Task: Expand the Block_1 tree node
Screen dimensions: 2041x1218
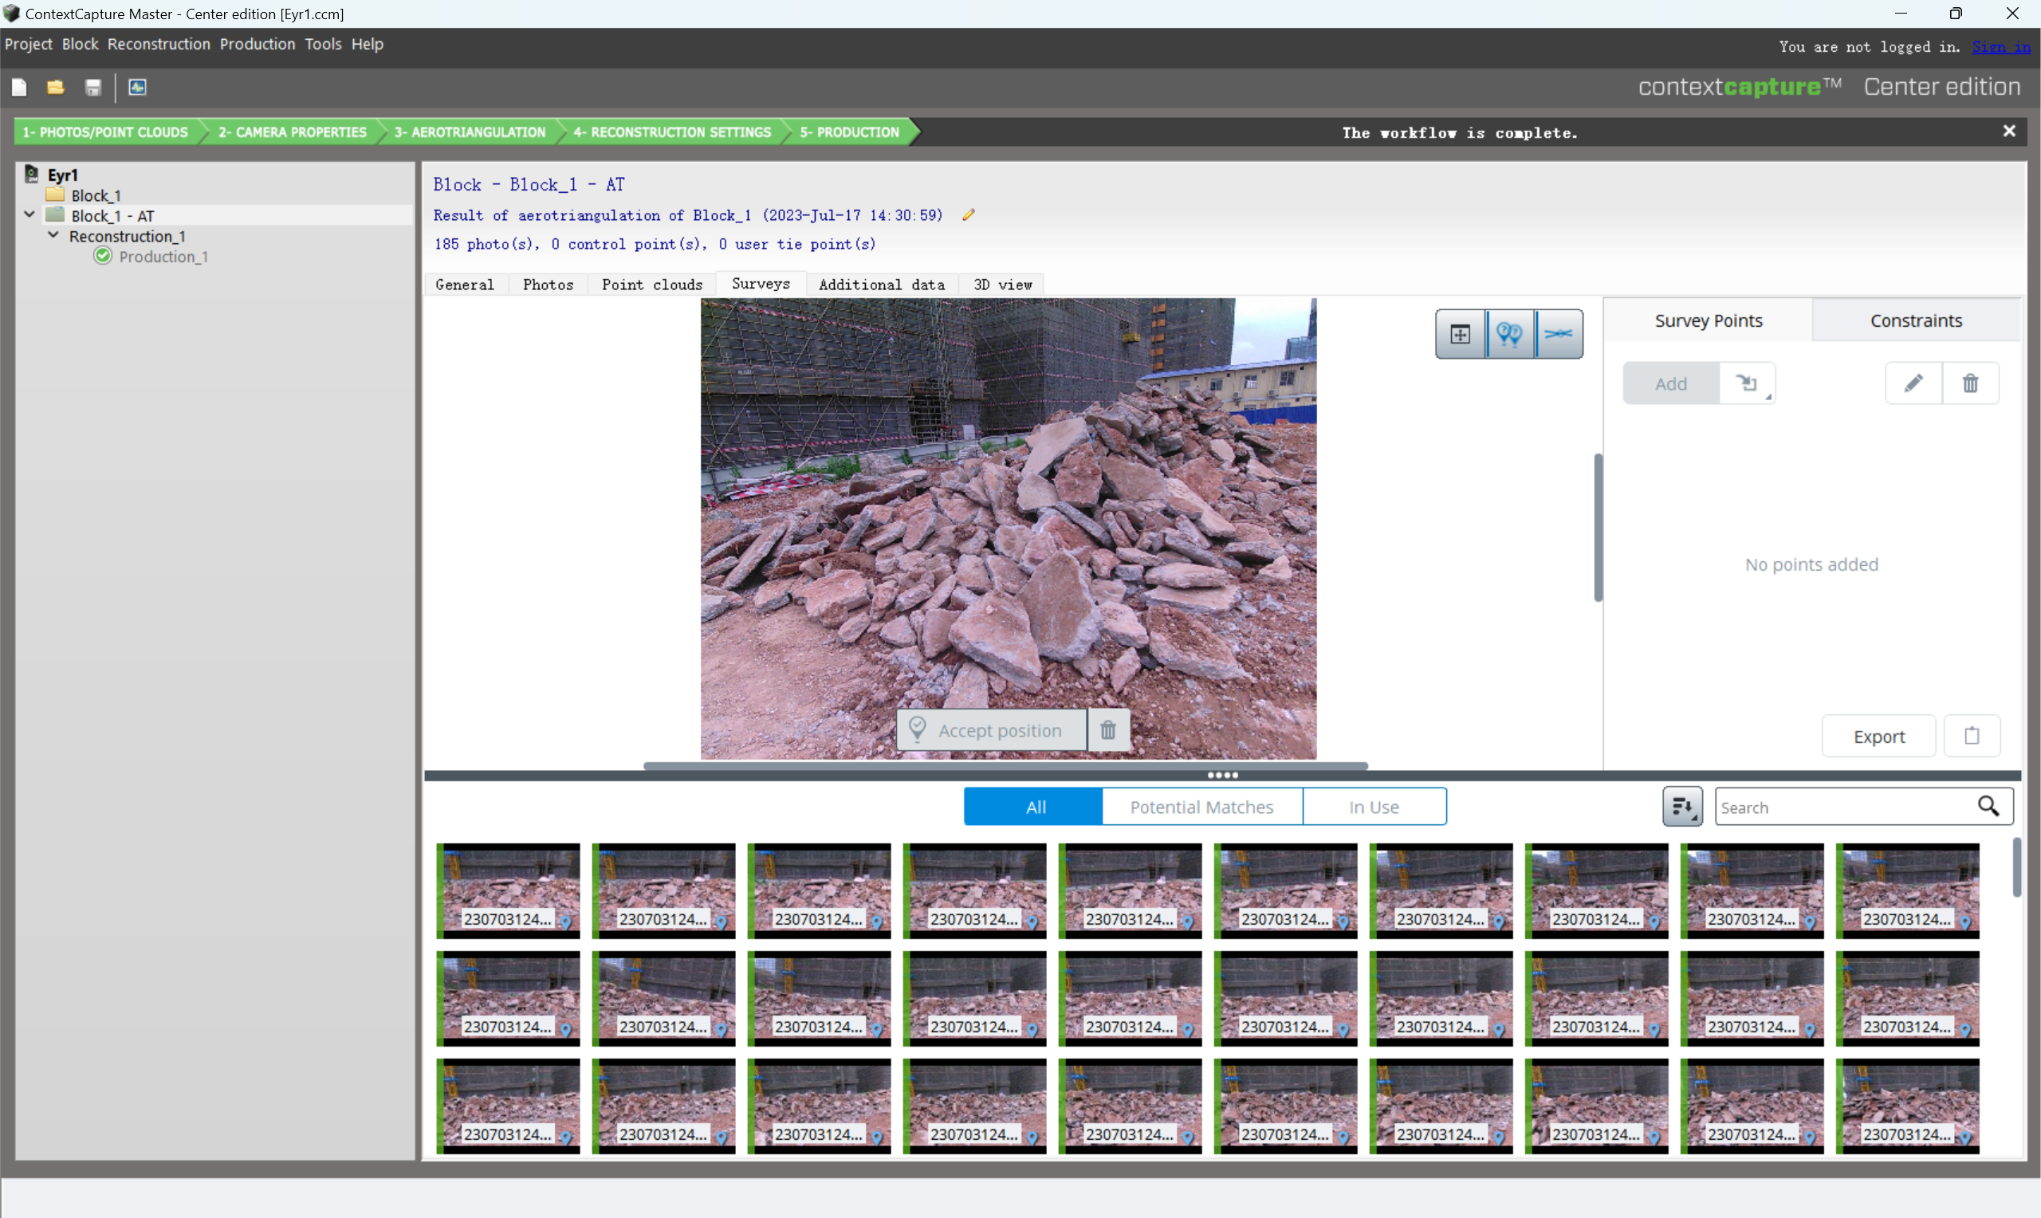Action: [30, 196]
